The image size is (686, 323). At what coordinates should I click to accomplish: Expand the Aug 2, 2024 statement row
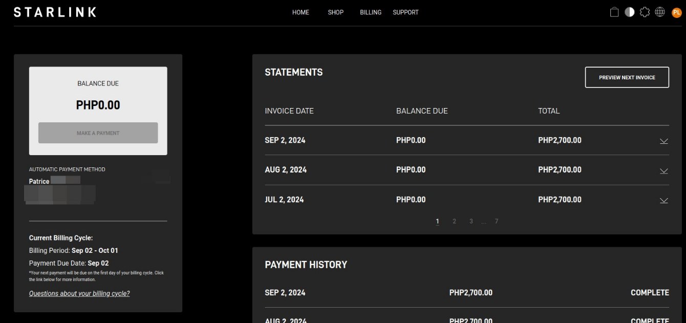pos(663,170)
